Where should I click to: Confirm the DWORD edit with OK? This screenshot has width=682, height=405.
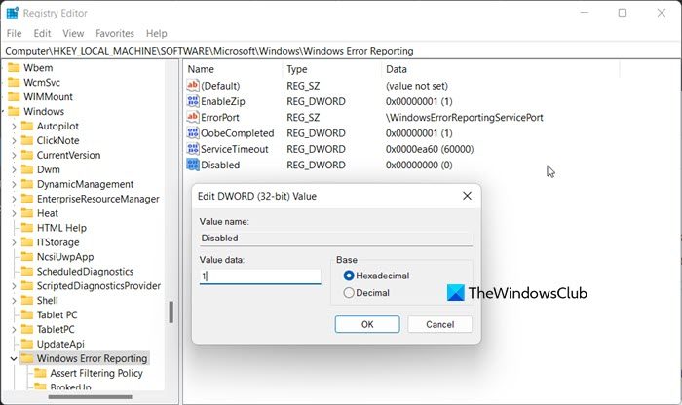tap(367, 324)
